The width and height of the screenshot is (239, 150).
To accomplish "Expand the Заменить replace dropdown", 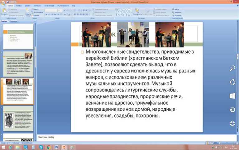I will coord(177,12).
